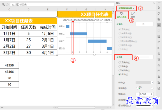
Task: Open the table grid icon in sidebar
Action: coord(159,19)
